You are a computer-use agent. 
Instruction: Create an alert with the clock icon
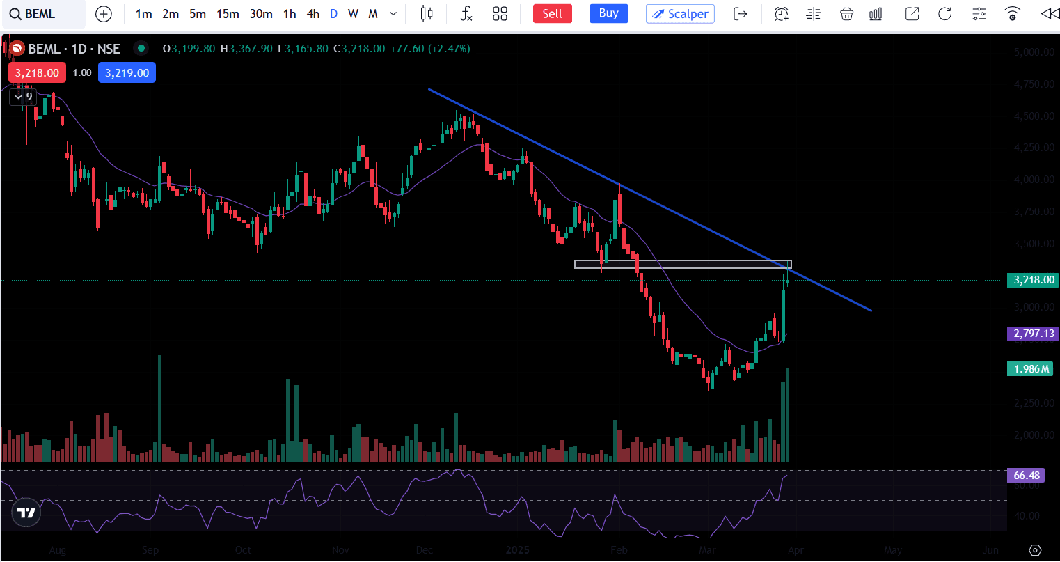(781, 14)
